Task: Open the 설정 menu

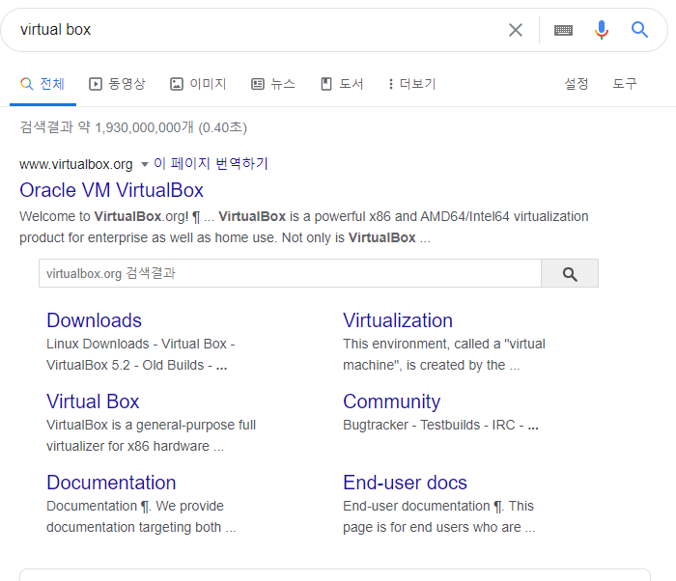Action: 577,84
